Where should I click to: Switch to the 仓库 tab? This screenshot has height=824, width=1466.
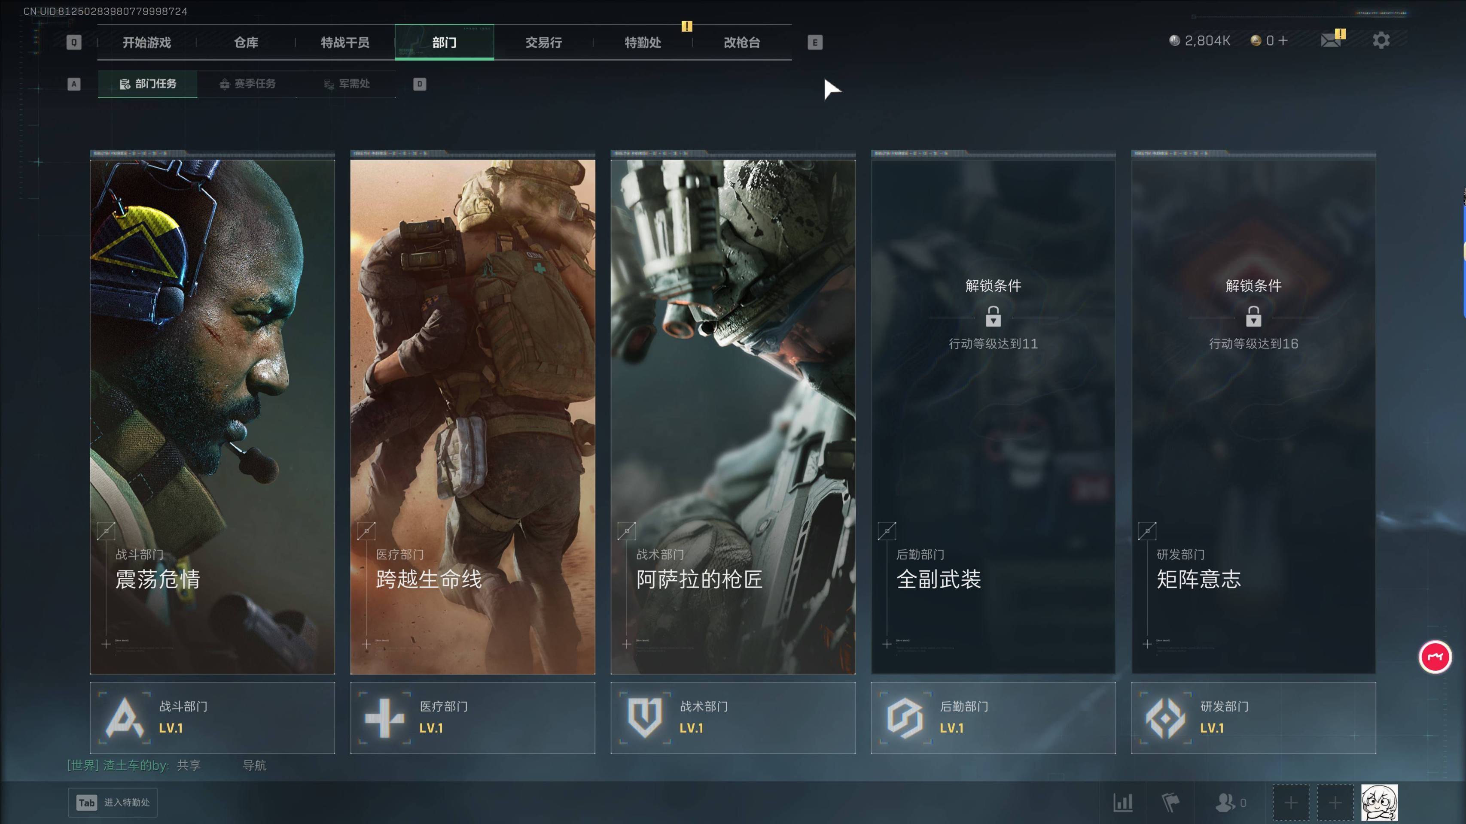point(246,42)
